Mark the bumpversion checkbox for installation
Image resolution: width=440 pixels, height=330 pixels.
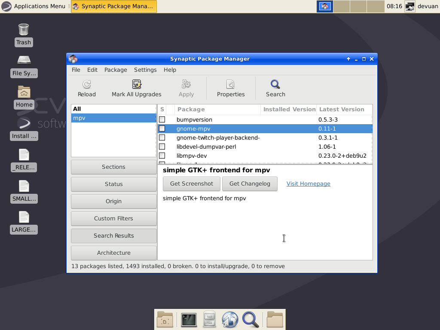click(162, 119)
